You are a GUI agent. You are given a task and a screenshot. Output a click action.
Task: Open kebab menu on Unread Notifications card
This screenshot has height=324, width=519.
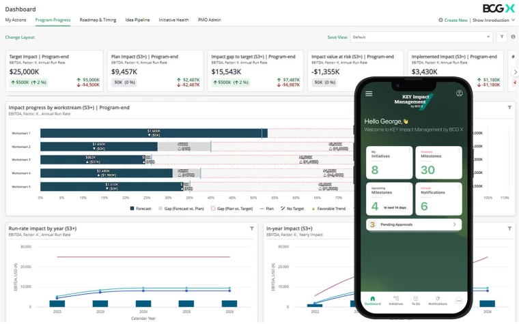(459, 187)
